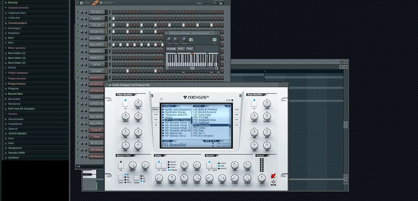Toggle the Delay on button

pos(159,166)
